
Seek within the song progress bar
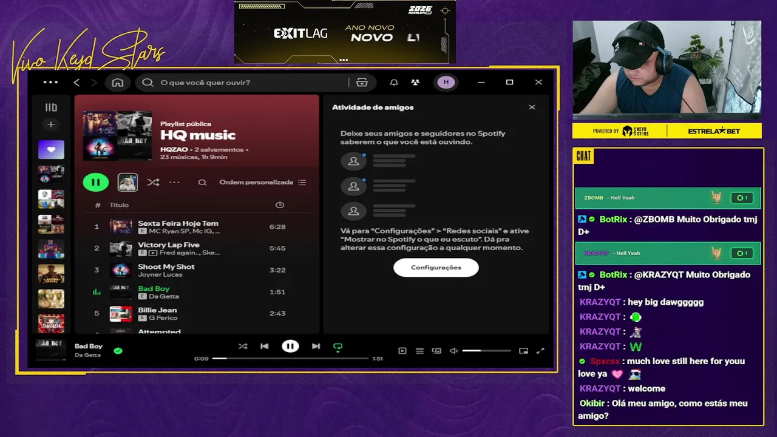[x=290, y=359]
